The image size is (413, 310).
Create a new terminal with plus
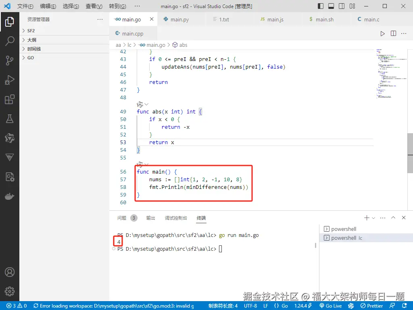[x=367, y=218]
